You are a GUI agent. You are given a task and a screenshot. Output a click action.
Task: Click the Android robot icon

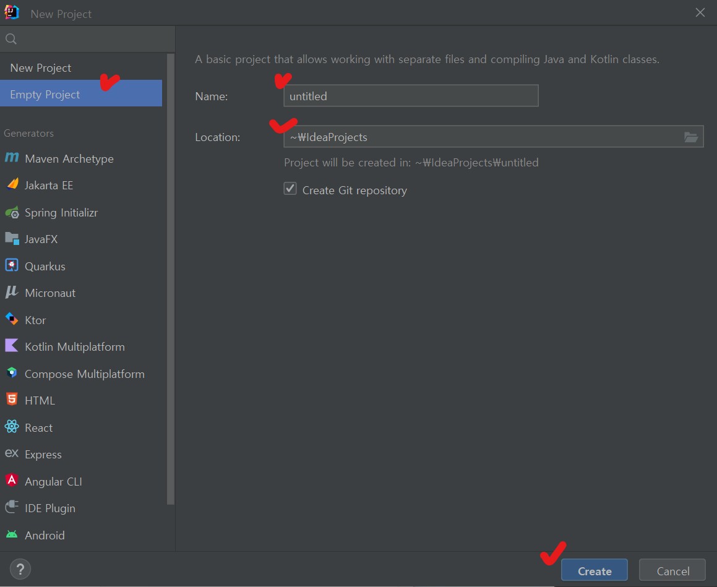click(x=12, y=534)
